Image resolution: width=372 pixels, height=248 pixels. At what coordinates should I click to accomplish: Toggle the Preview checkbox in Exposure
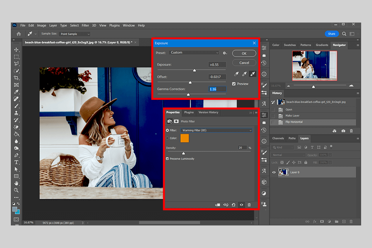[x=234, y=84]
